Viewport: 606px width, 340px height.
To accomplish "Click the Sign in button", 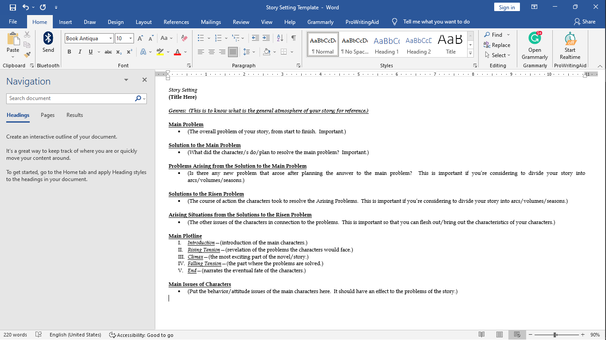I will pyautogui.click(x=507, y=7).
